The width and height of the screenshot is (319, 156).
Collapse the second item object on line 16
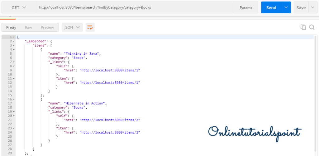[x=14, y=99]
